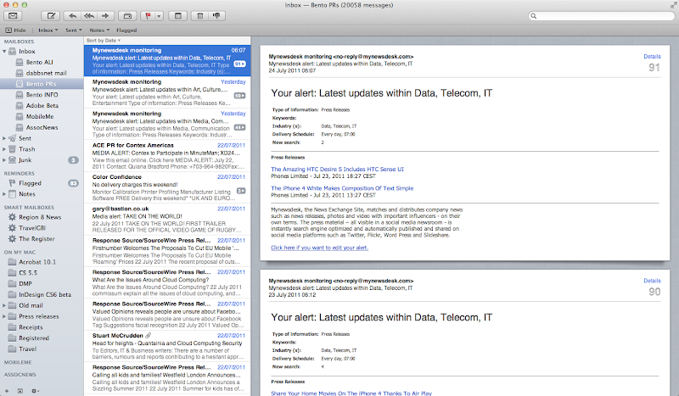Open The Register smart mailbox
679x396 pixels.
pyautogui.click(x=42, y=239)
